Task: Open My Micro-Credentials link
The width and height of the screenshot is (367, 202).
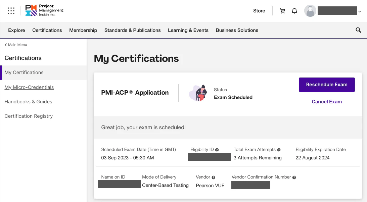Action: pyautogui.click(x=29, y=87)
